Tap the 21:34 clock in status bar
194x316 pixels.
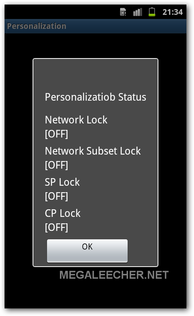point(172,12)
